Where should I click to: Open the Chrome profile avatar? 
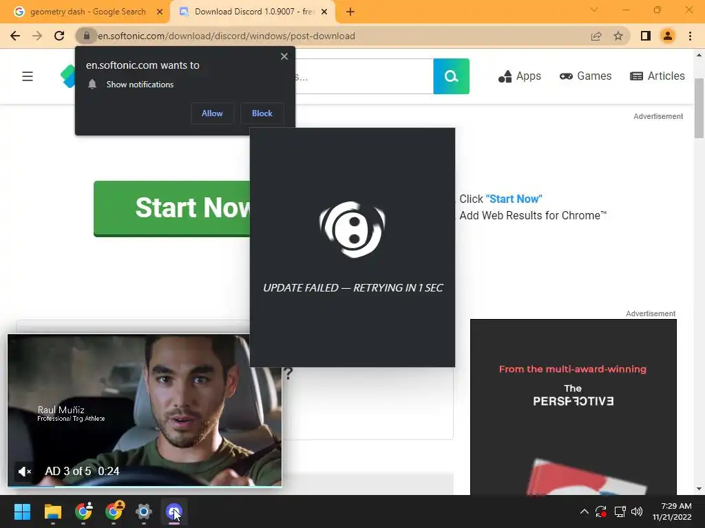click(668, 36)
